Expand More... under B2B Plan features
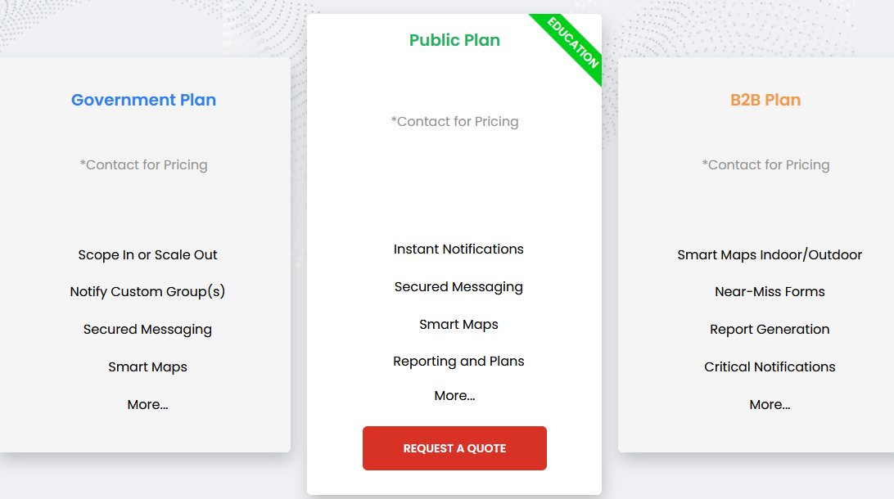 click(x=770, y=404)
